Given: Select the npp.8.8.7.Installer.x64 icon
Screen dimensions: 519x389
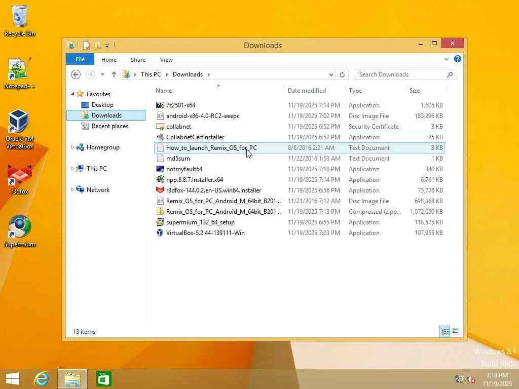Looking at the screenshot, I should (160, 180).
